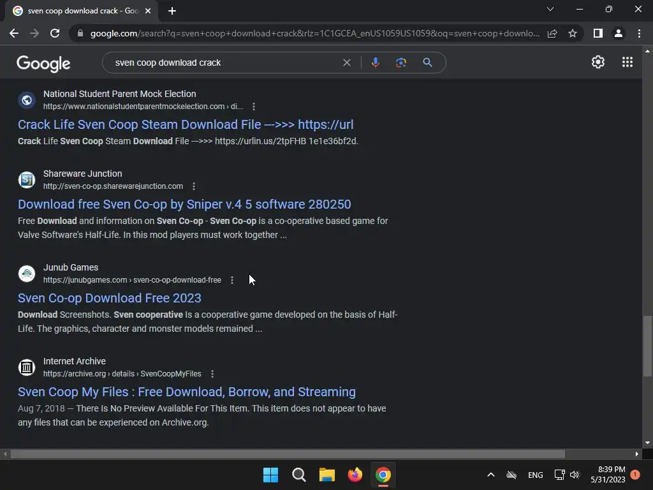Submit search with magnifier icon
Screen dimensions: 653x490
427,63
